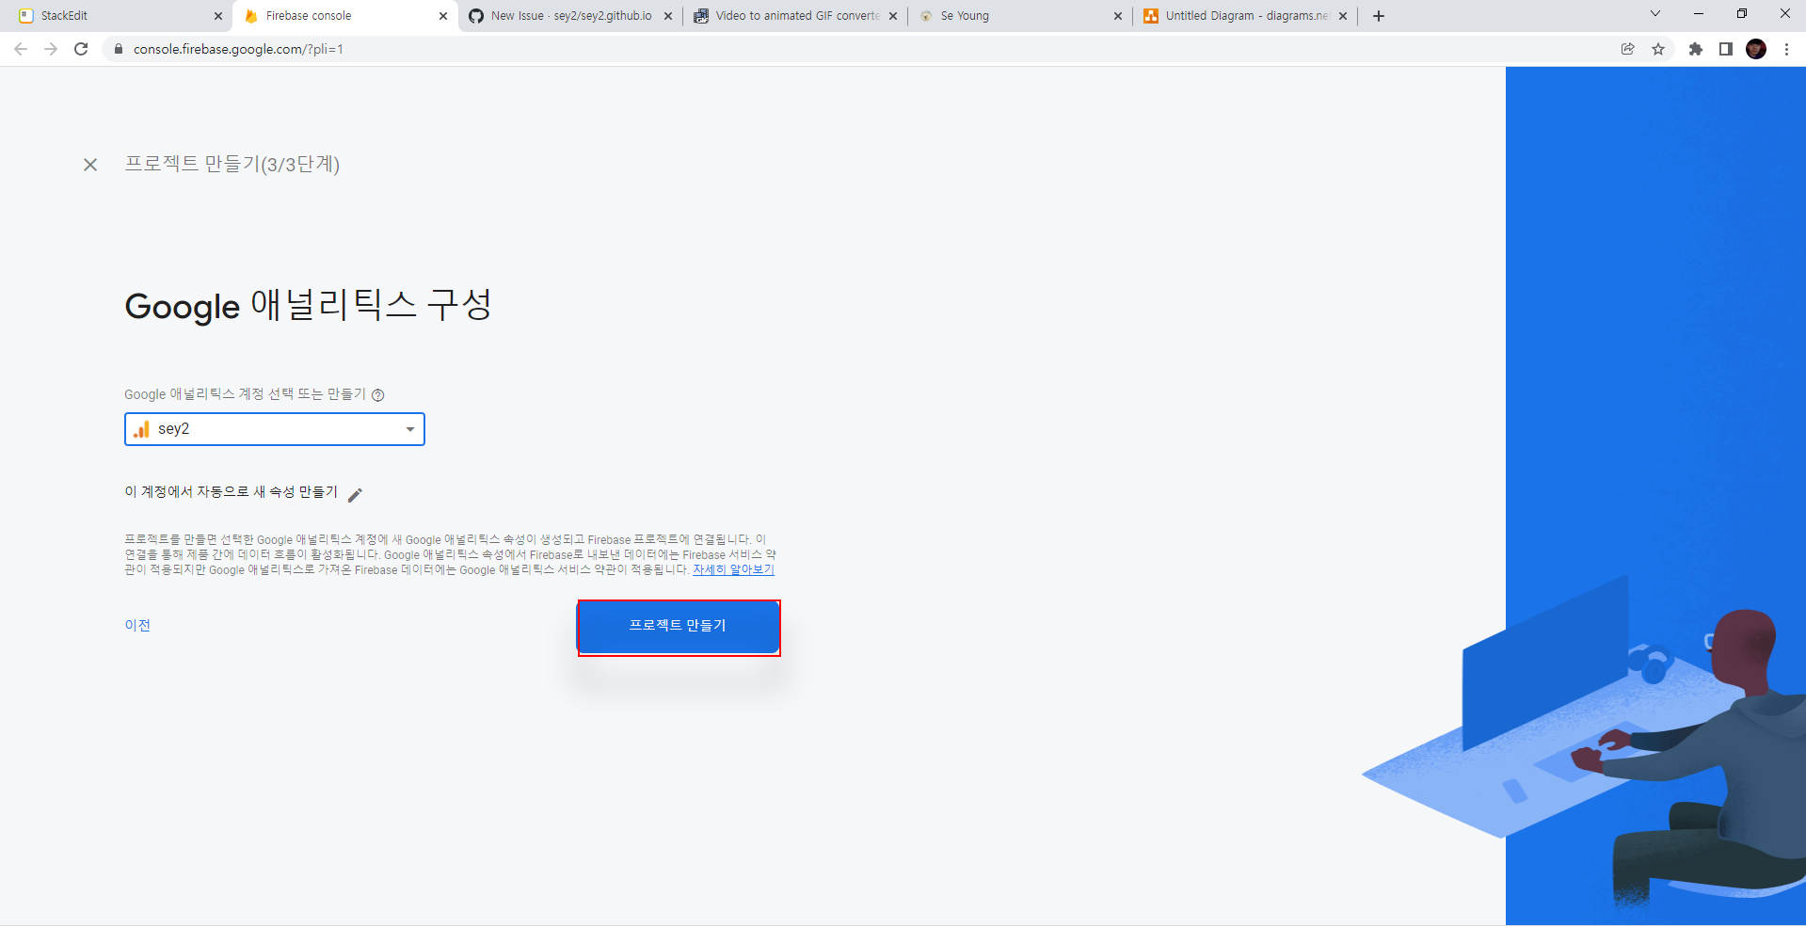1806x927 pixels.
Task: Click the site lock icon in address bar
Action: tap(119, 49)
